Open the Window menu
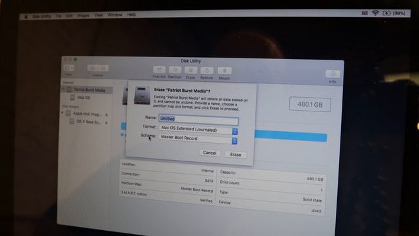This screenshot has width=419, height=236. tap(115, 14)
